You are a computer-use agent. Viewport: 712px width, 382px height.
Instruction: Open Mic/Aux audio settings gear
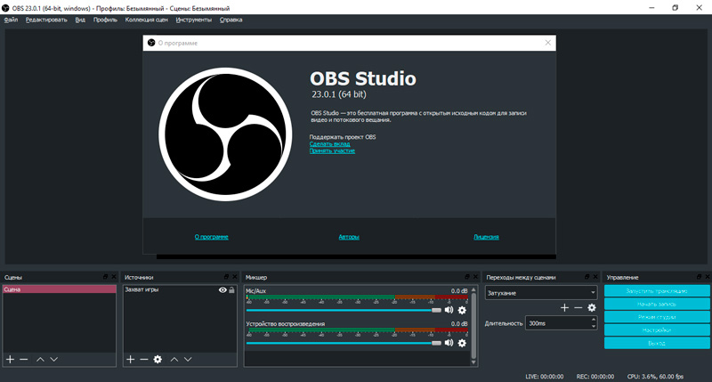click(462, 310)
